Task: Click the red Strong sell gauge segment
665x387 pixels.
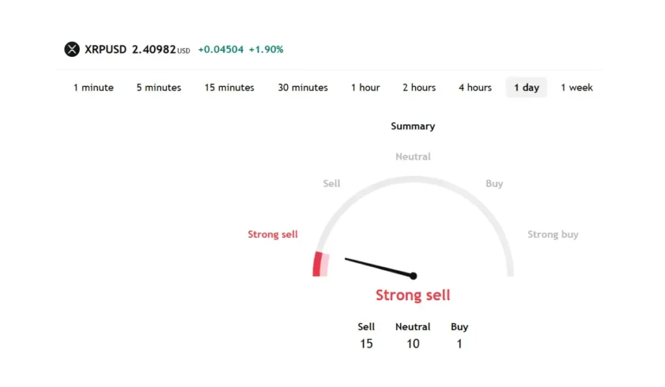Action: (x=318, y=264)
